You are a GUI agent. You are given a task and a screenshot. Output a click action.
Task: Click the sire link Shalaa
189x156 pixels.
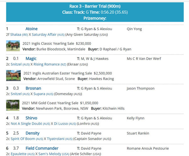point(15,34)
